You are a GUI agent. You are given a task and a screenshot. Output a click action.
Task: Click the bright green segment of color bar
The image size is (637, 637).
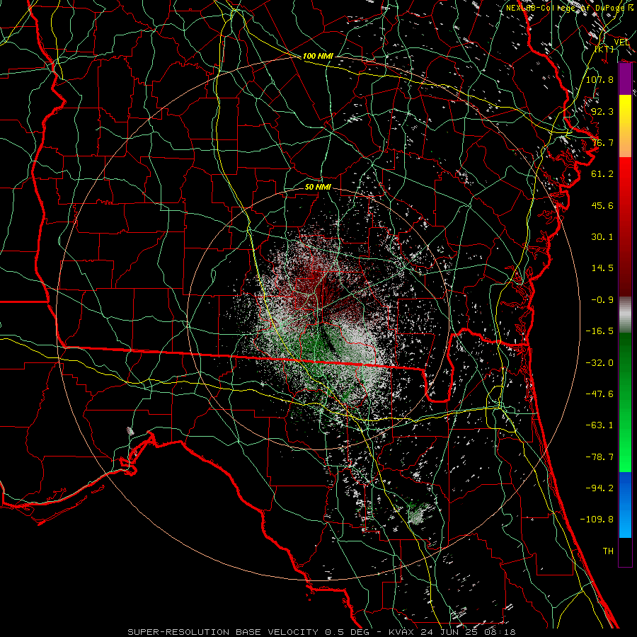point(625,402)
